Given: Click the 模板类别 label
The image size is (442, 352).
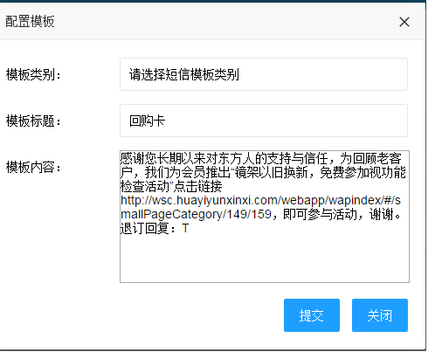Looking at the screenshot, I should [x=33, y=74].
